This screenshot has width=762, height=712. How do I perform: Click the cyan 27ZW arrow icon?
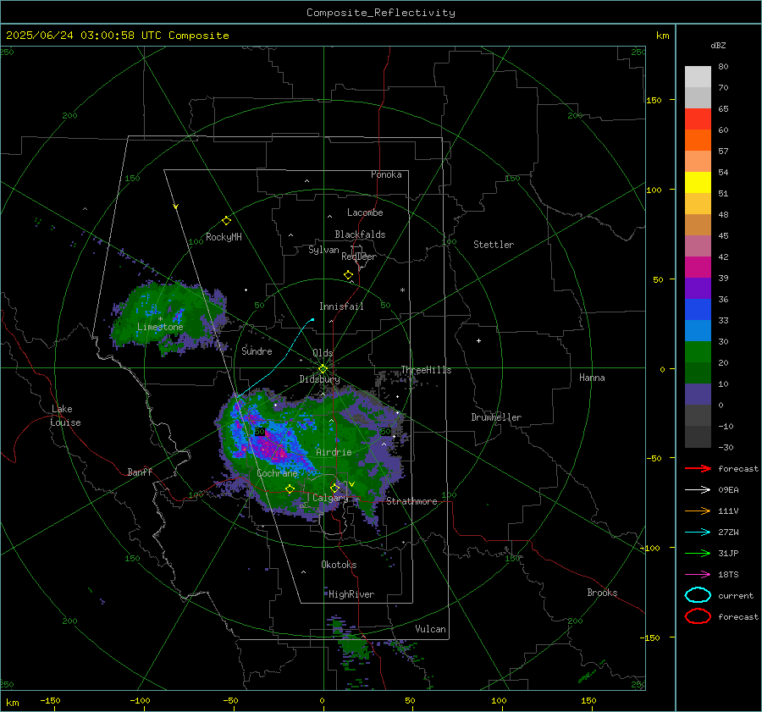tap(698, 533)
